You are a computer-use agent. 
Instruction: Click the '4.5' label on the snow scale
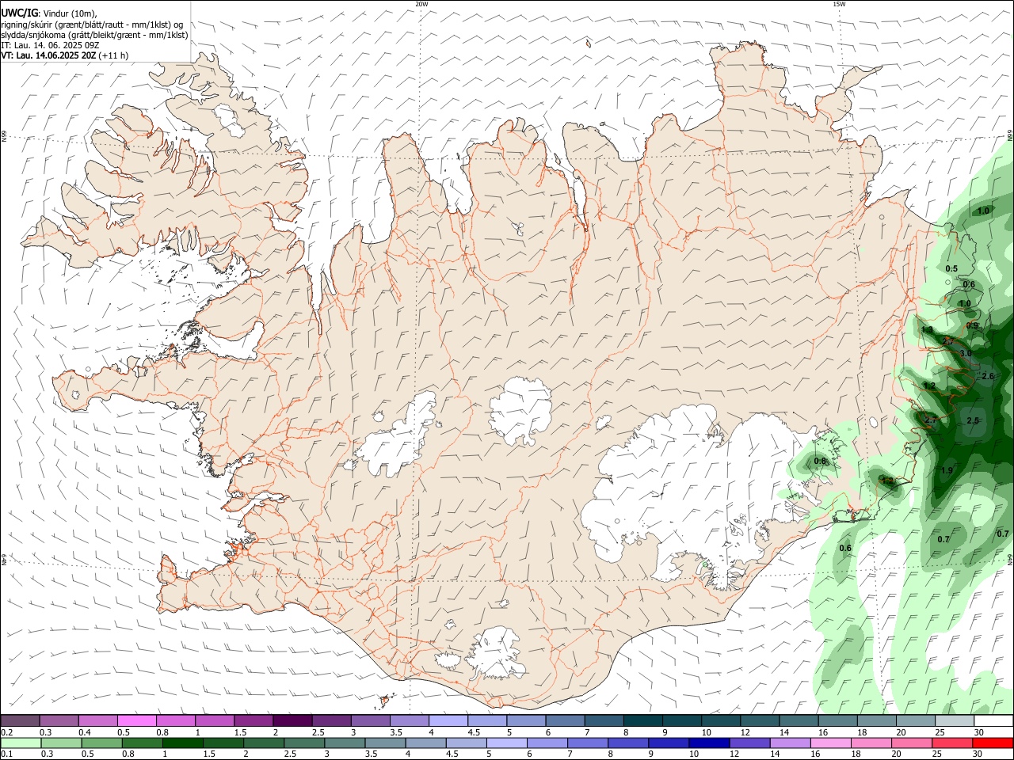(474, 732)
